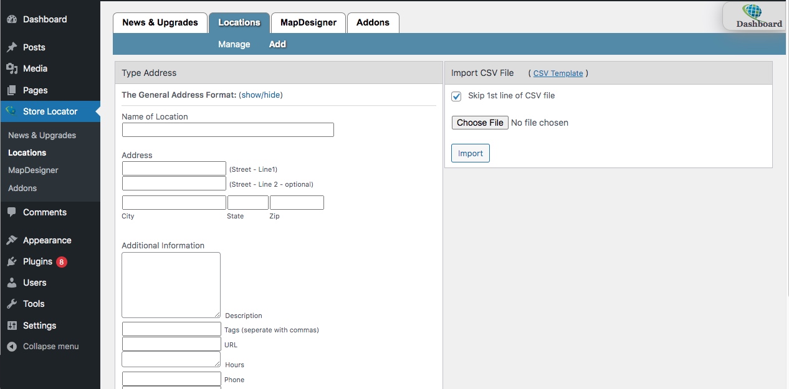Screen dimensions: 789x389
Task: Click Locations in sidebar submenu
Action: (27, 152)
